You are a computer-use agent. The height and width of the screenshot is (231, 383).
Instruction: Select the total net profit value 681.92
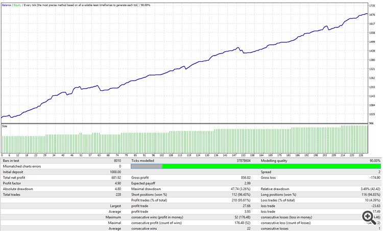116,177
